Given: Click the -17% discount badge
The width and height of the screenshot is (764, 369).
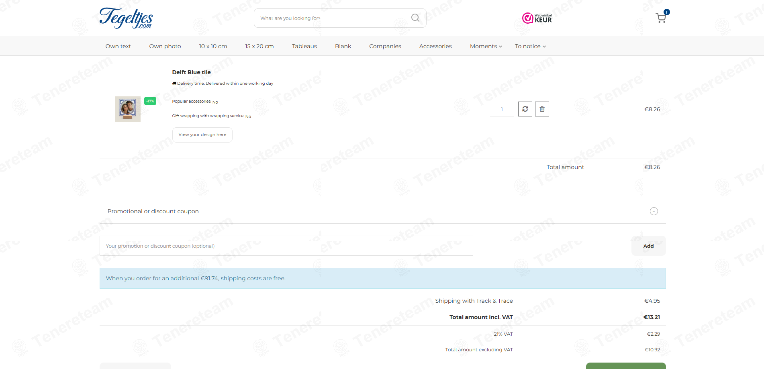Looking at the screenshot, I should (150, 101).
